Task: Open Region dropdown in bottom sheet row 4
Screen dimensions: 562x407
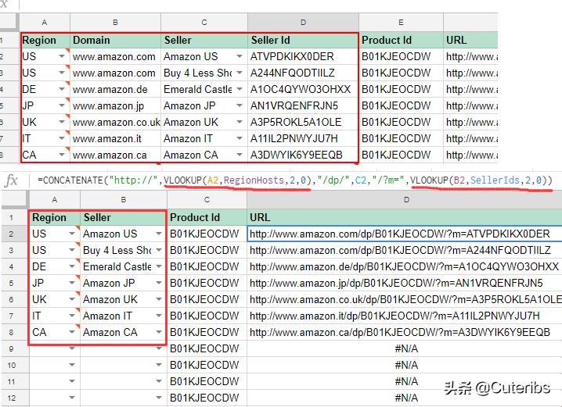Action: click(72, 266)
